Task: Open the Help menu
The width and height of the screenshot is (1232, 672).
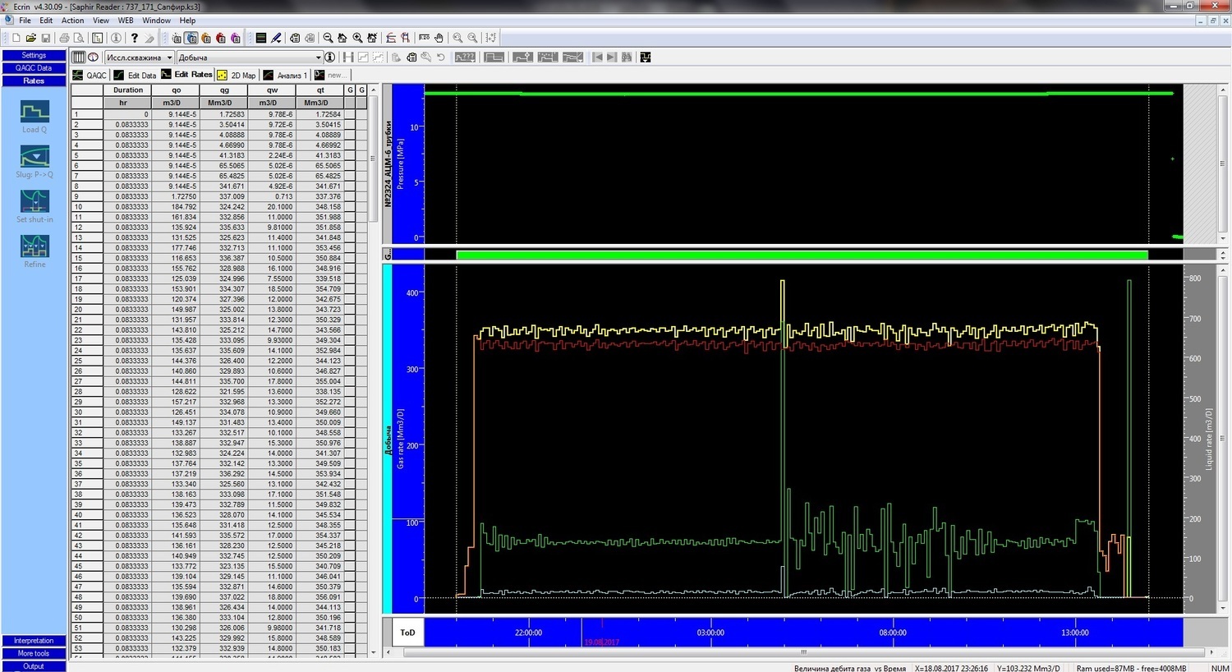Action: coord(187,21)
